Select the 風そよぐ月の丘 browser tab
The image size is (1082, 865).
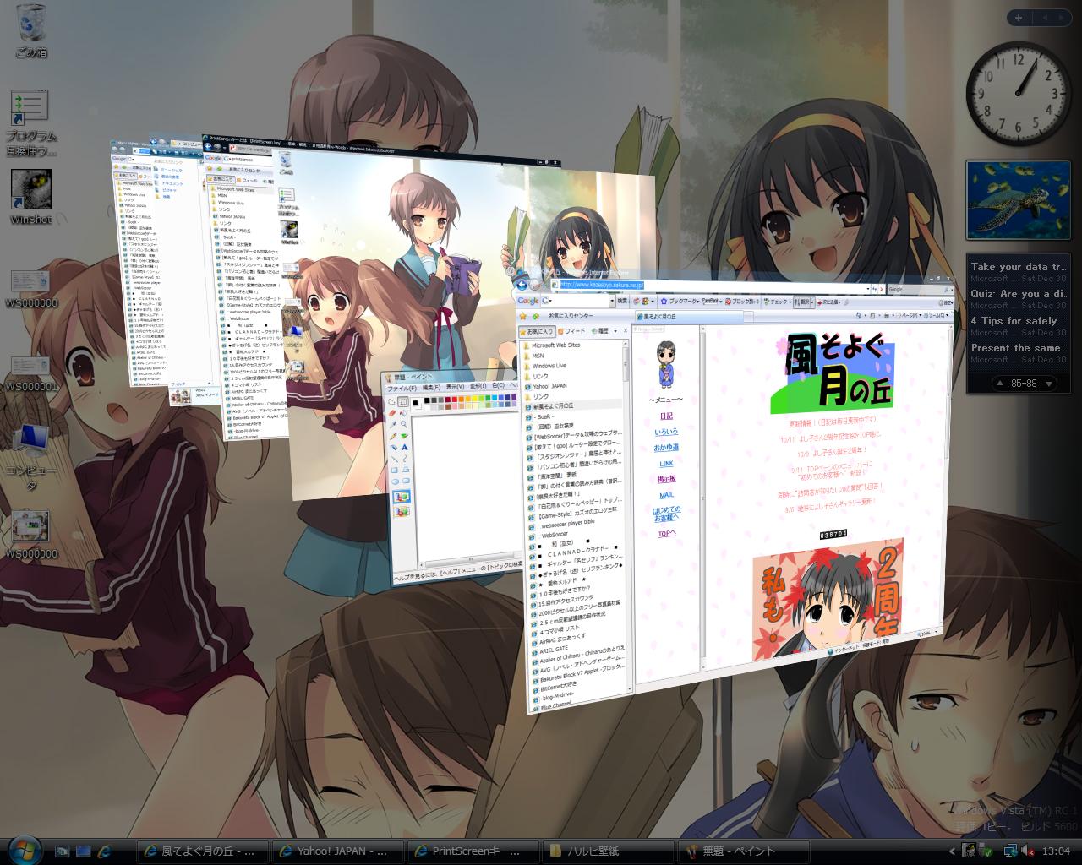pyautogui.click(x=690, y=317)
